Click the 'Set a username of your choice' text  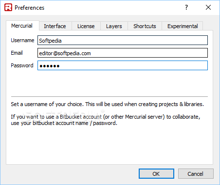coord(107,104)
